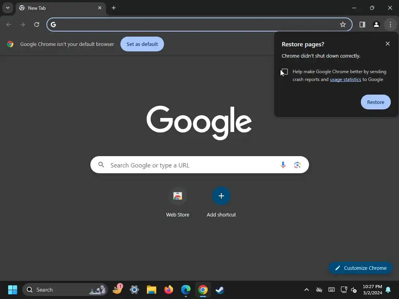Open the tab search dropdown arrow
This screenshot has height=299, width=399.
coord(8,8)
